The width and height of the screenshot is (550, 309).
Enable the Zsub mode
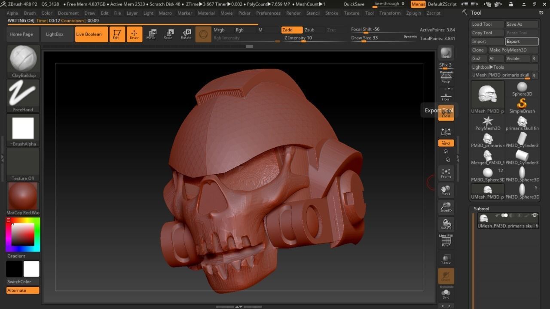(314, 30)
